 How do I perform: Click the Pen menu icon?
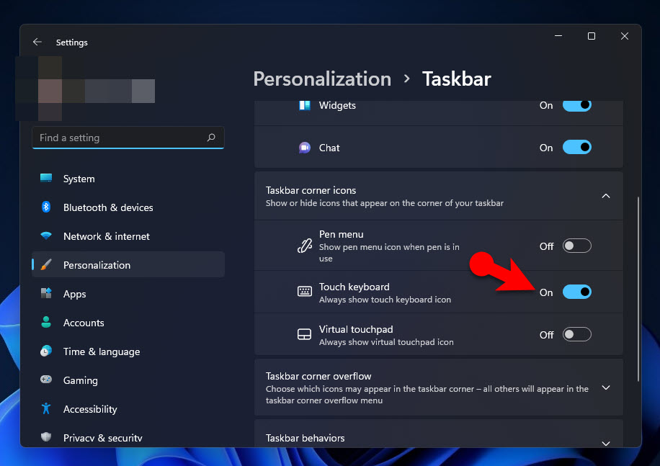click(x=304, y=246)
